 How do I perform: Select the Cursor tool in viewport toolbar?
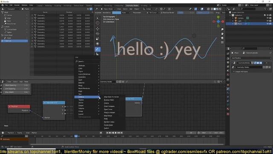click(98, 23)
